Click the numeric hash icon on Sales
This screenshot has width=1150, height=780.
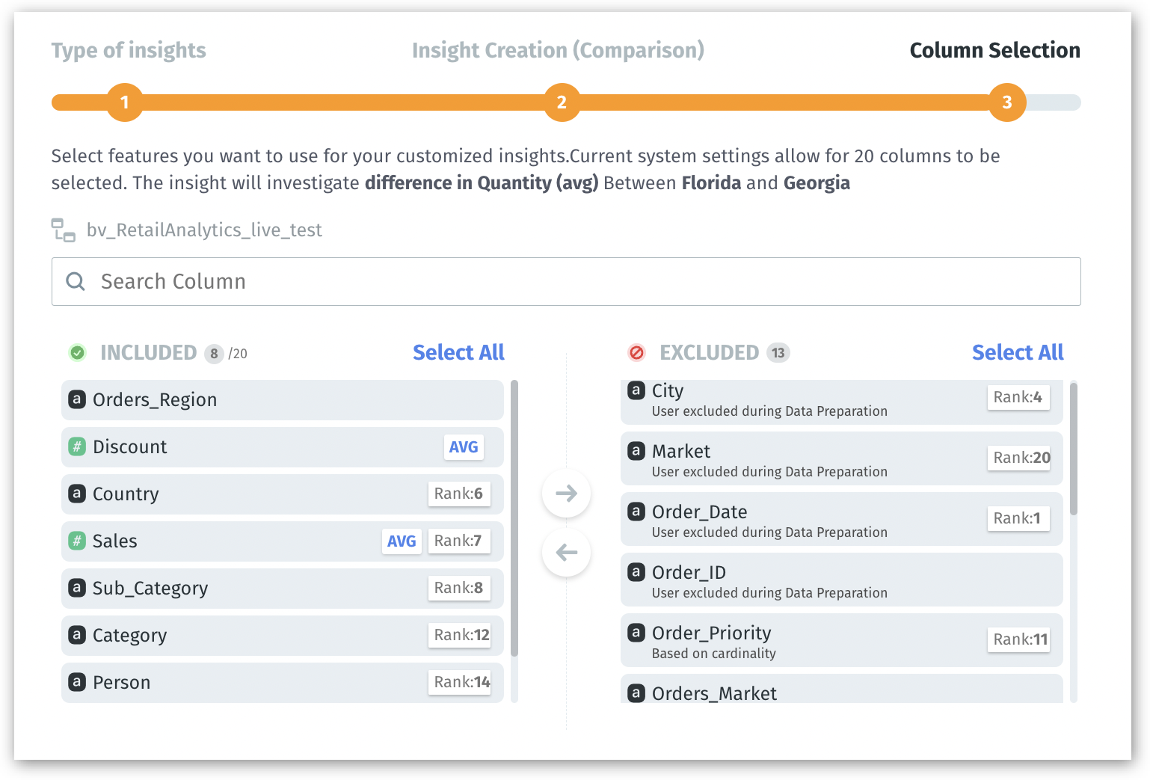click(77, 541)
